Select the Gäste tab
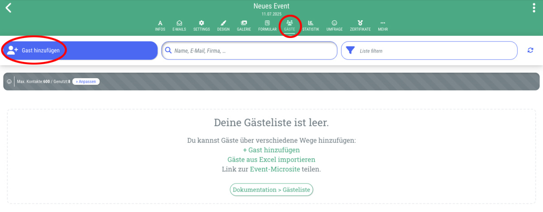 [290, 26]
